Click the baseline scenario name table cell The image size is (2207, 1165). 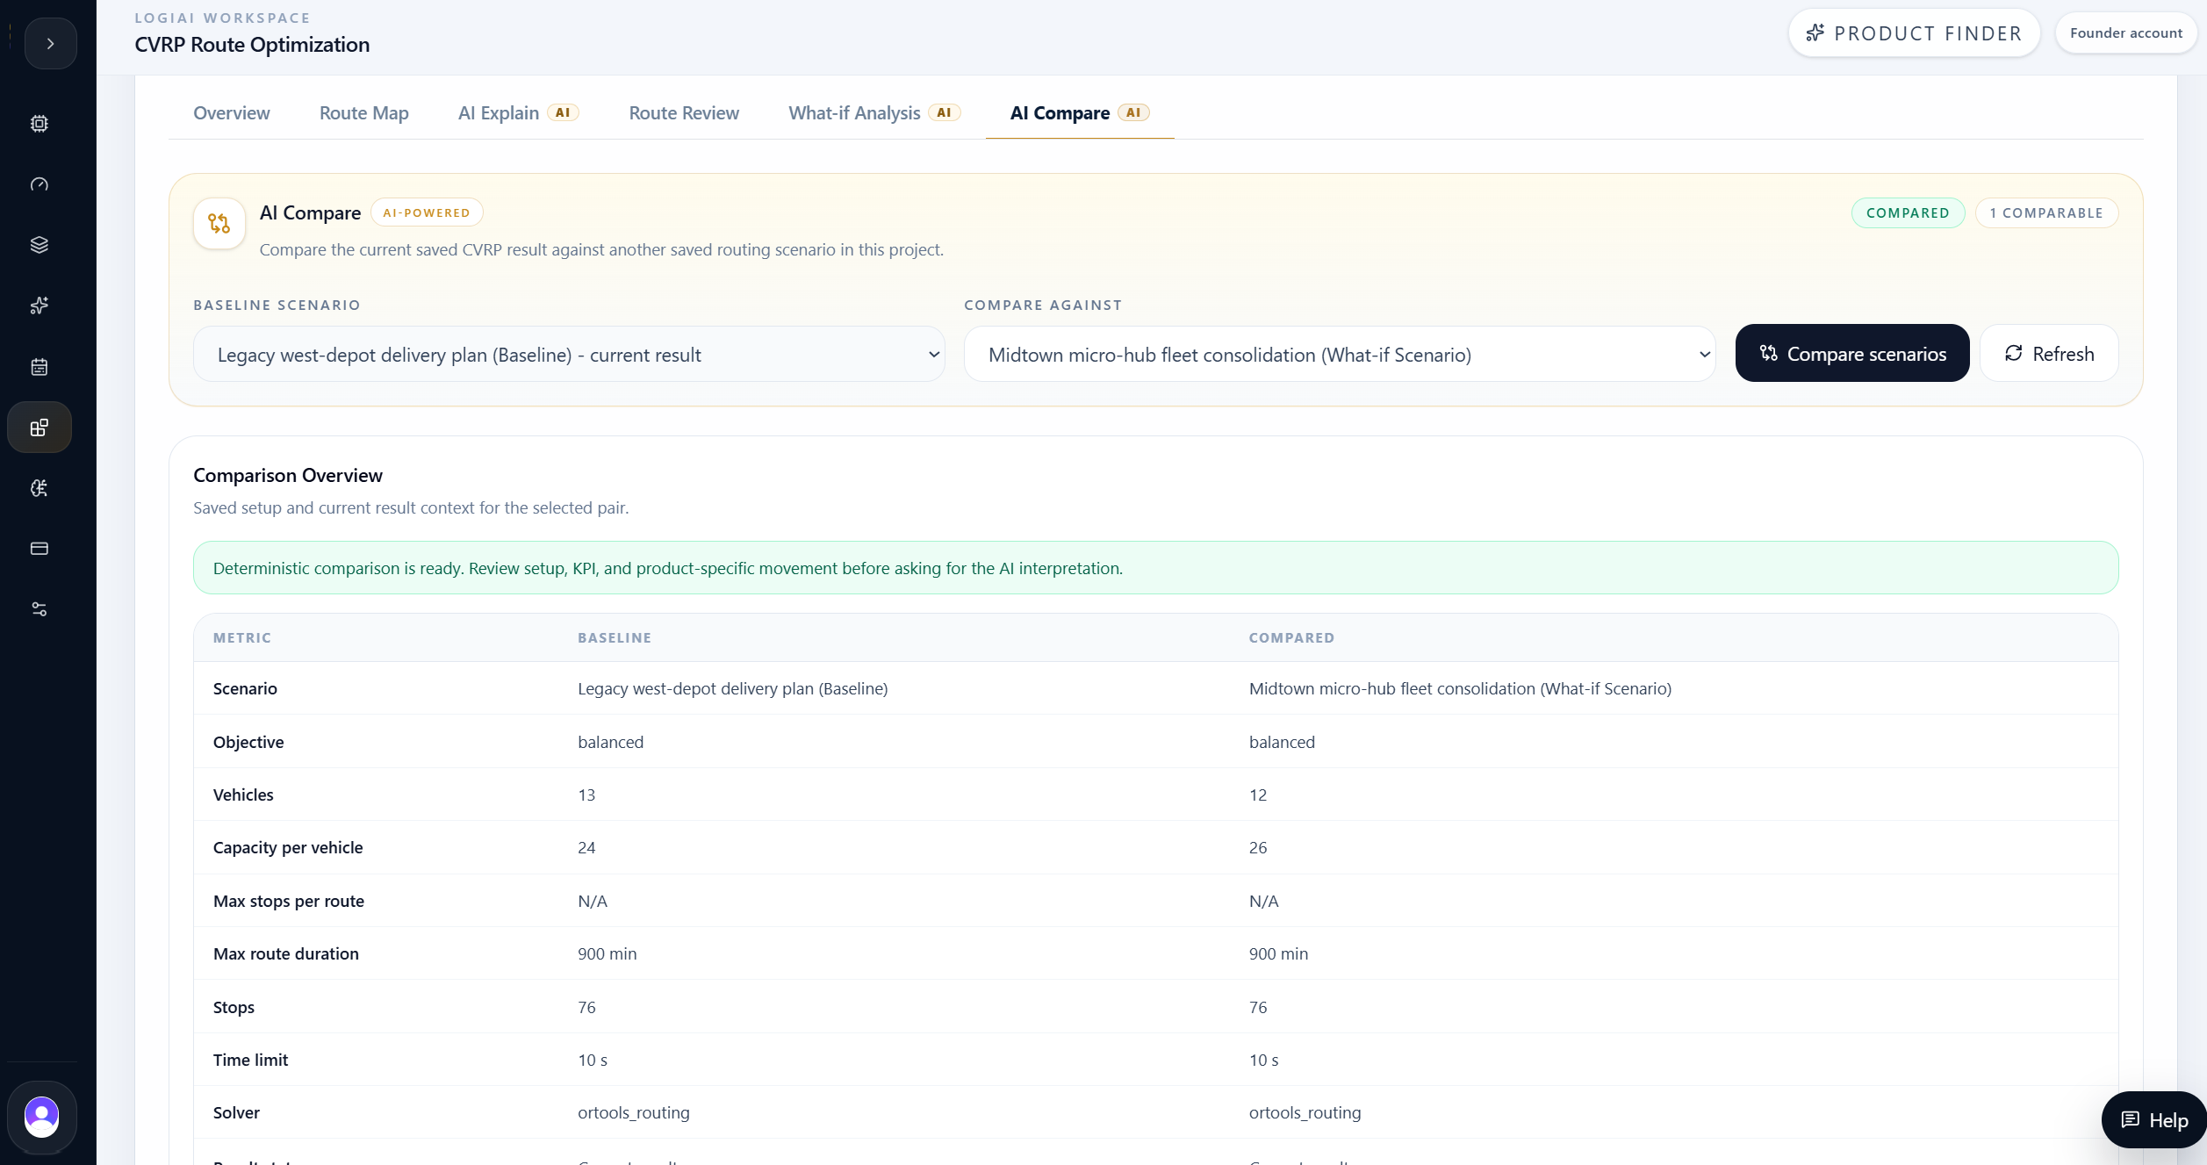pyautogui.click(x=732, y=688)
